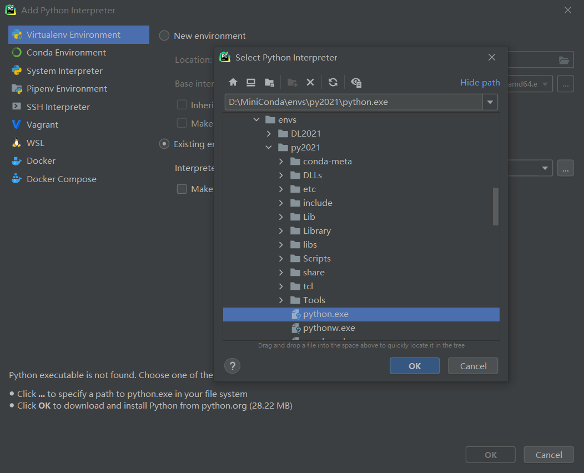Select the DL2021 folder row

[361, 133]
